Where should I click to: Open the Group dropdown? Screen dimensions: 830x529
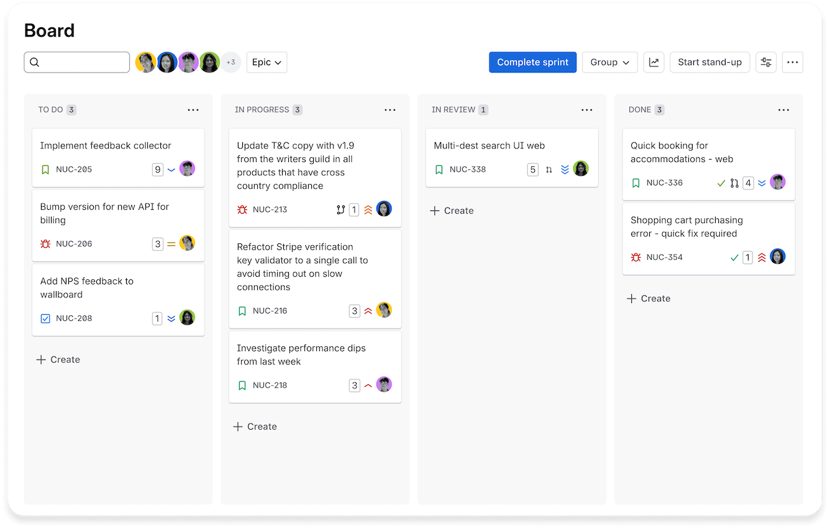pos(609,62)
